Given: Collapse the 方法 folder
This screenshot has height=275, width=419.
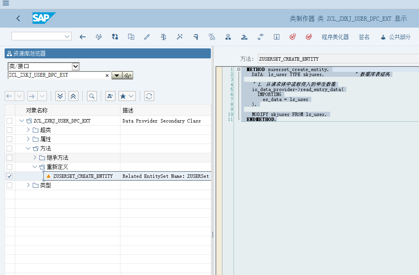Looking at the screenshot, I should point(28,148).
